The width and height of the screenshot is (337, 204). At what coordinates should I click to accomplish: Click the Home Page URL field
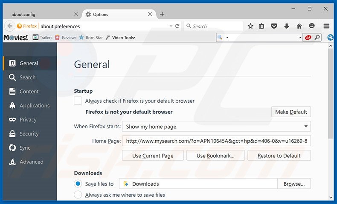pos(216,141)
